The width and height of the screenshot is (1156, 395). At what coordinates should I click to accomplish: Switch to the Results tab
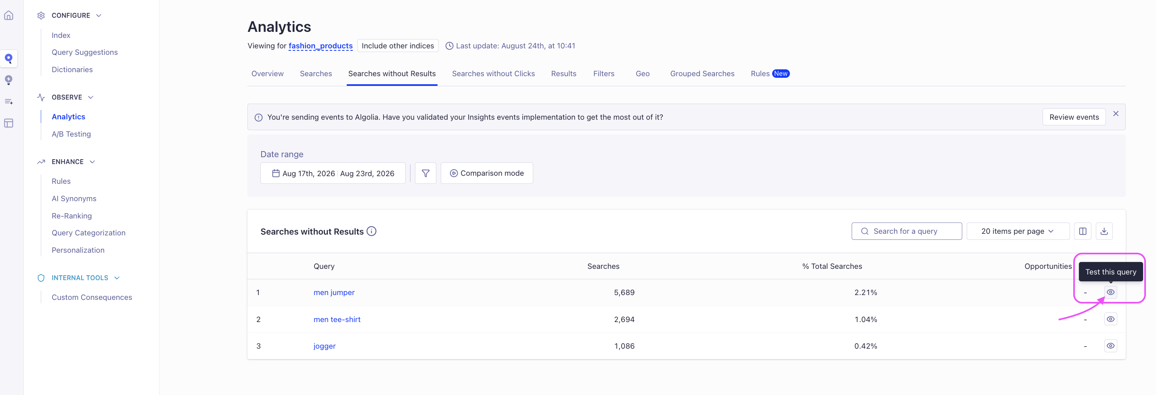click(563, 73)
